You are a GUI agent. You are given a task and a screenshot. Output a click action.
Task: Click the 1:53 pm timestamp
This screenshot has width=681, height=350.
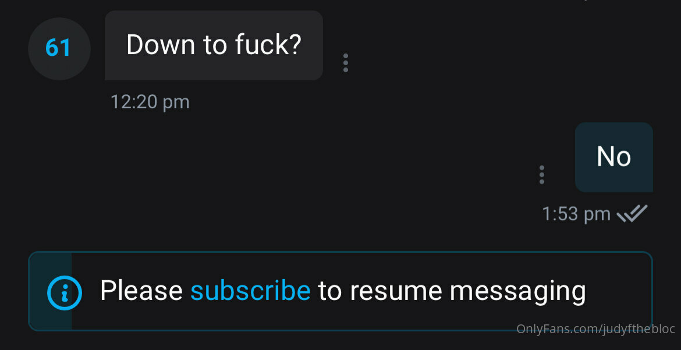click(576, 214)
